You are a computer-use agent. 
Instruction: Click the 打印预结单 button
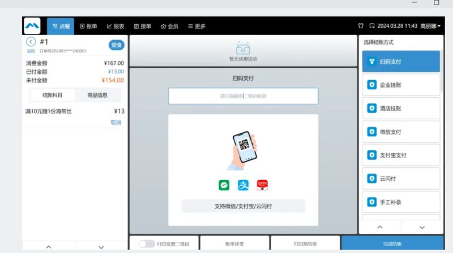tap(305, 244)
